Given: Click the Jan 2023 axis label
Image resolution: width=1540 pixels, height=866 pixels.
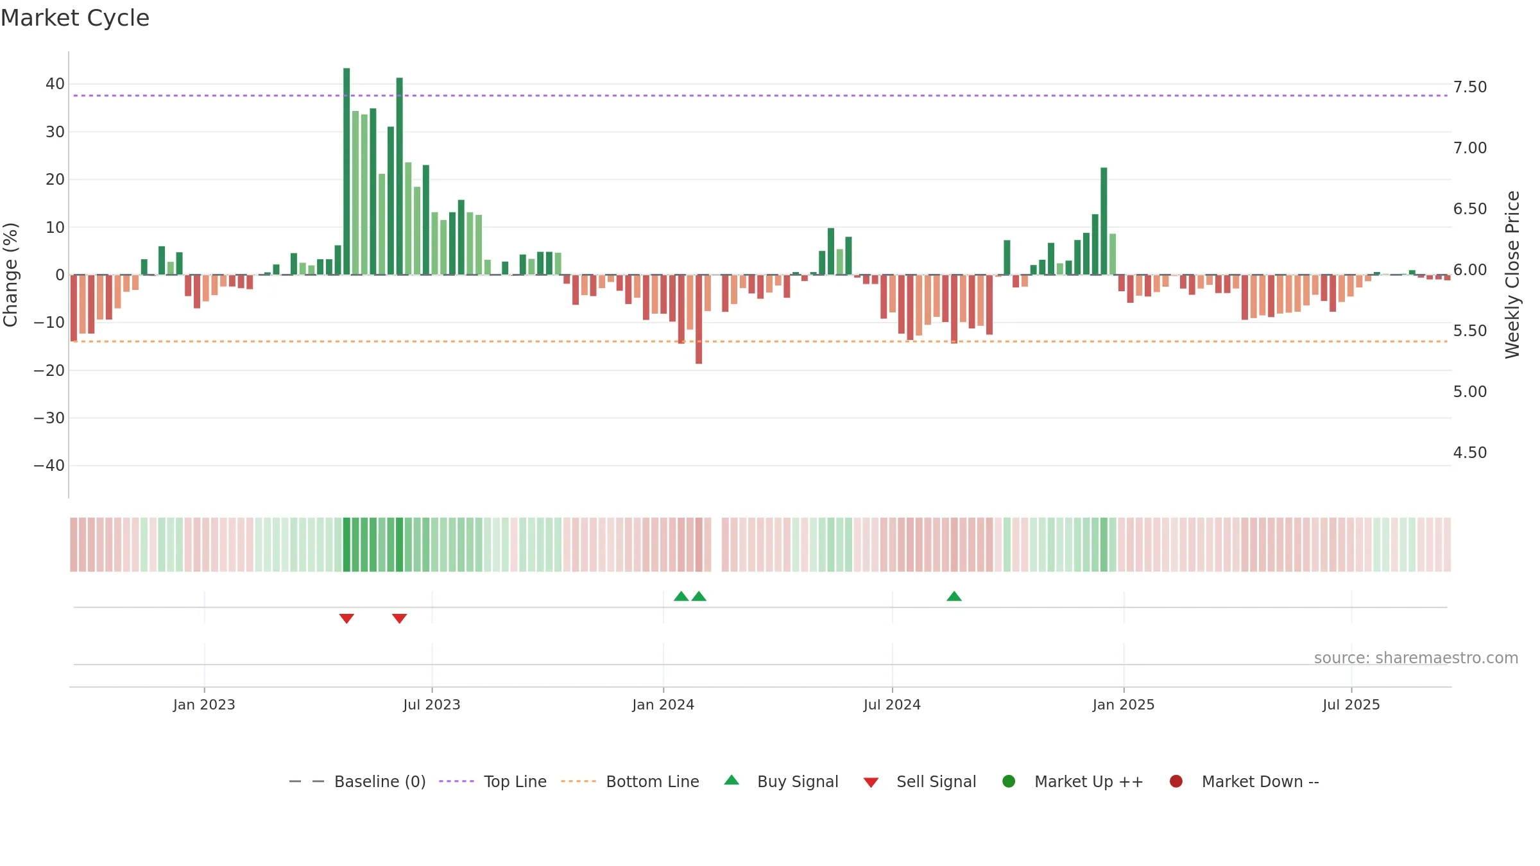Looking at the screenshot, I should (204, 704).
